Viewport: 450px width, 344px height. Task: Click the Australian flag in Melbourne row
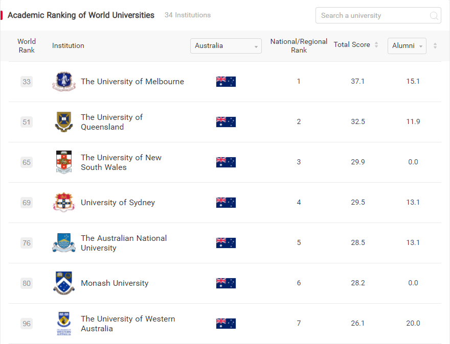click(x=226, y=82)
